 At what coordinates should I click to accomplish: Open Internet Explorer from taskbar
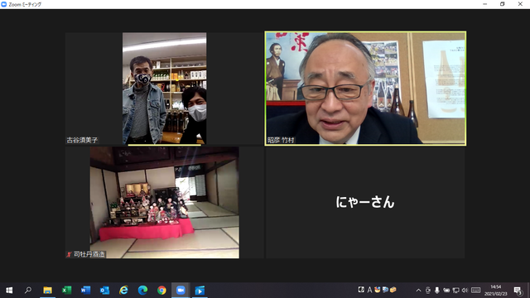tap(123, 291)
